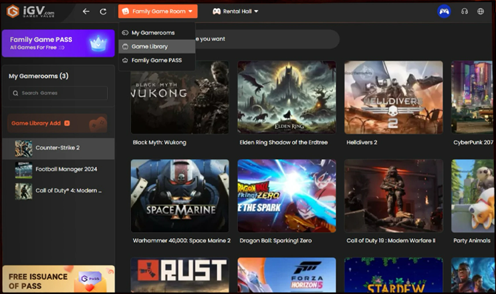The image size is (496, 294).
Task: Click the Free Issuance of Pass banner
Action: [x=57, y=279]
